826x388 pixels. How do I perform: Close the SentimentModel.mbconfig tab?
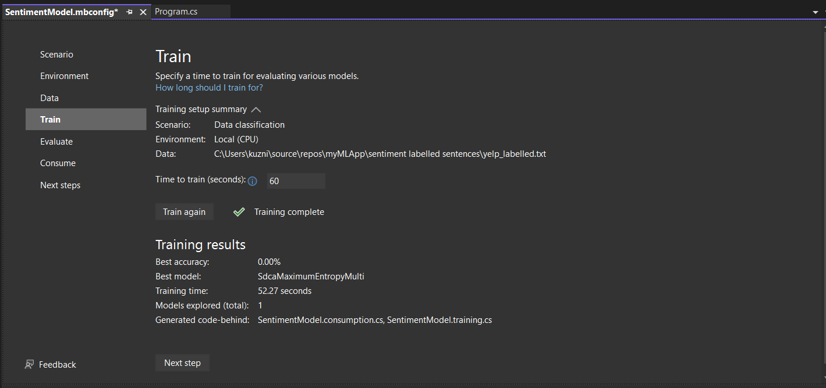(143, 12)
